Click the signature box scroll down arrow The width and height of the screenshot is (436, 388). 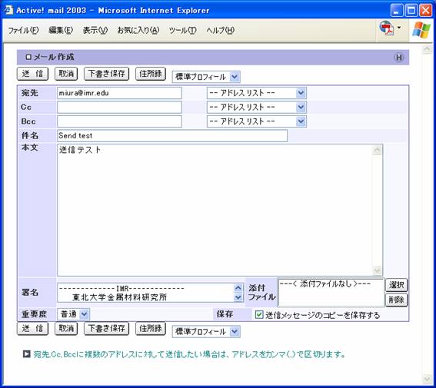(x=238, y=297)
